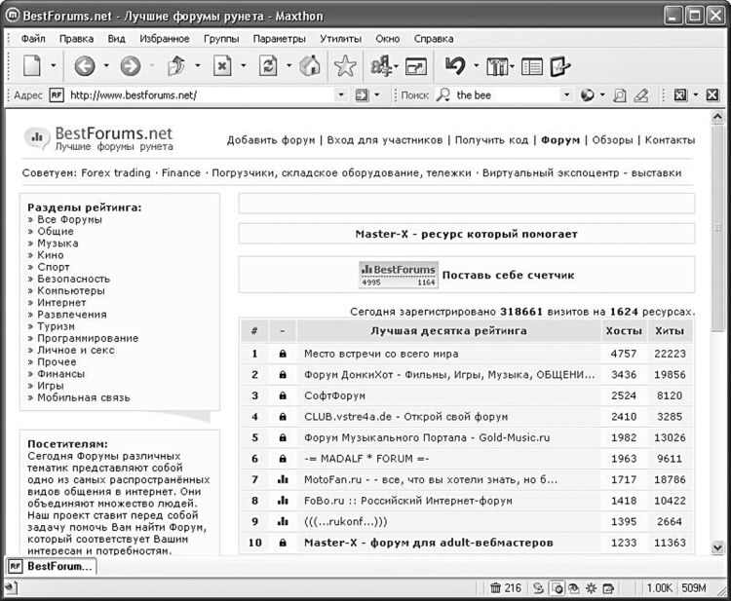The width and height of the screenshot is (731, 601).
Task: Open dropdown arrow next to New page
Action: click(x=54, y=65)
